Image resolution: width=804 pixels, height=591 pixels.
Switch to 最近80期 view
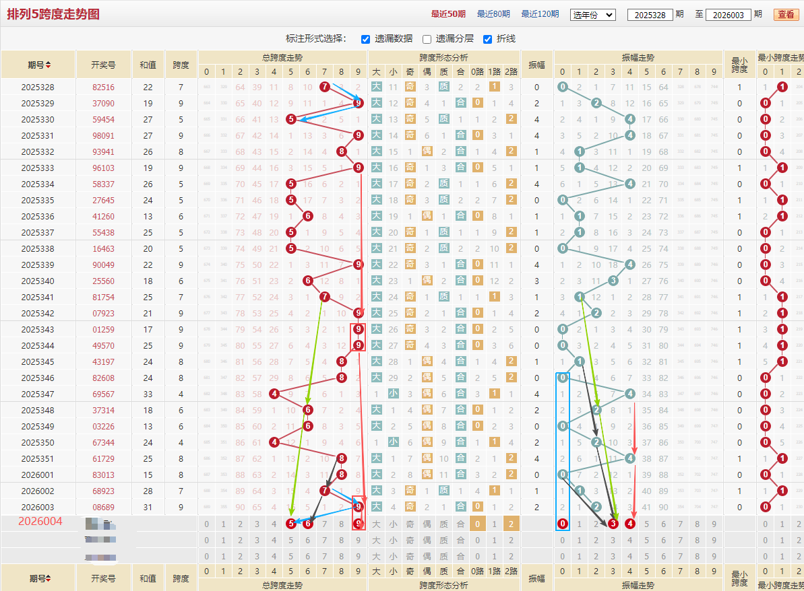point(493,14)
